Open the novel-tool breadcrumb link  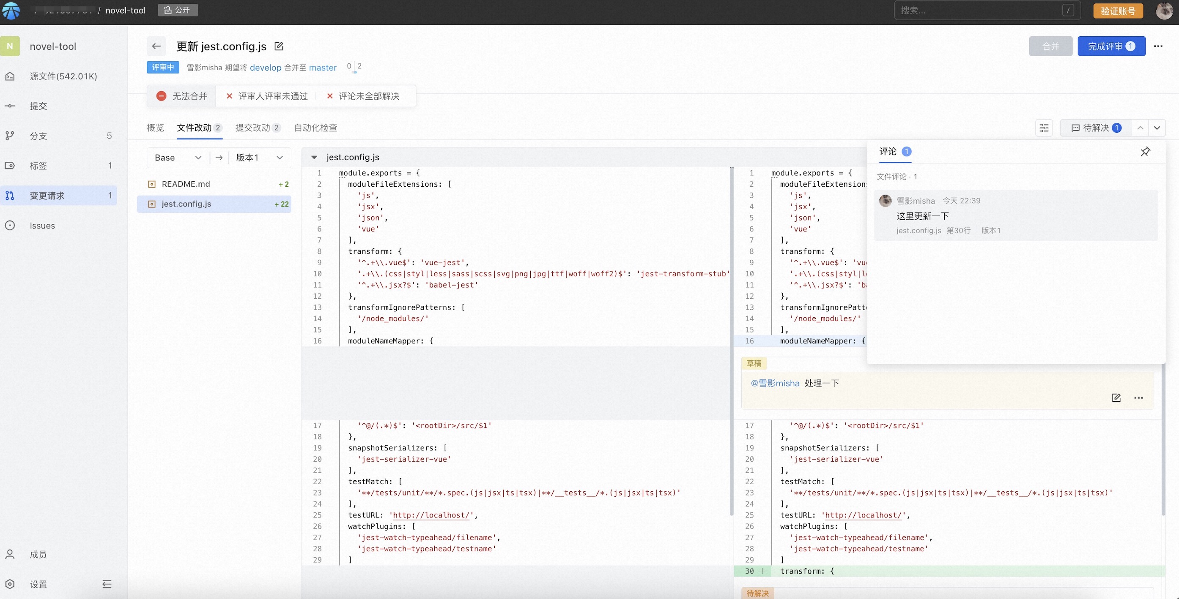click(x=126, y=10)
